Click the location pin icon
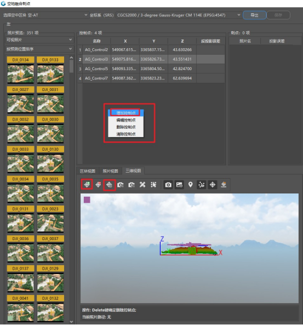 190,185
